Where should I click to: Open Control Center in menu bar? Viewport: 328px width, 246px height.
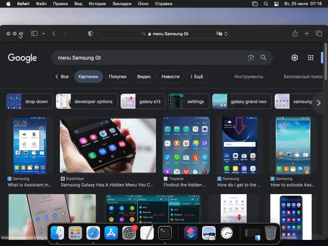pyautogui.click(x=276, y=4)
